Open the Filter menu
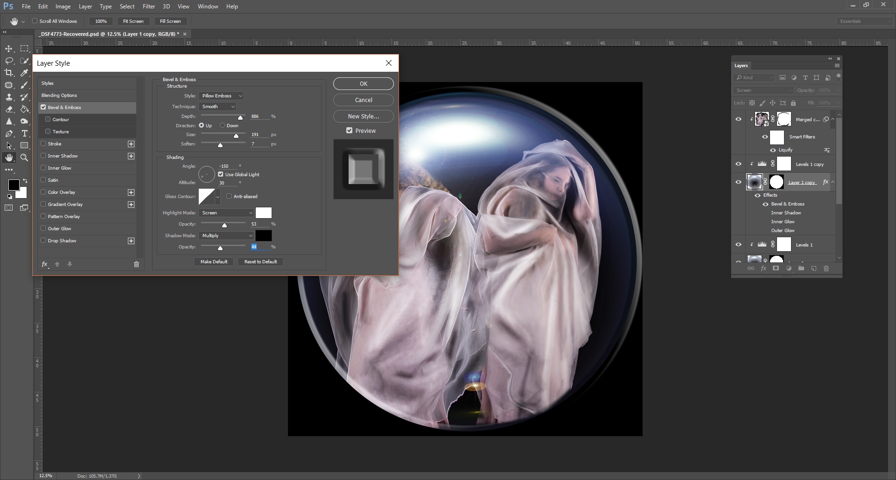This screenshot has width=896, height=480. coord(148,6)
